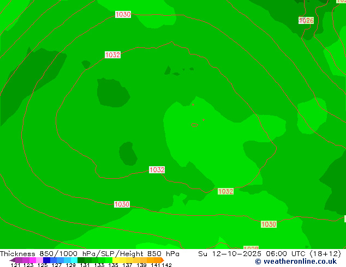The width and height of the screenshot is (346, 267).
Task: Pick the bright magenta legend swatch
Action: coord(33,260)
